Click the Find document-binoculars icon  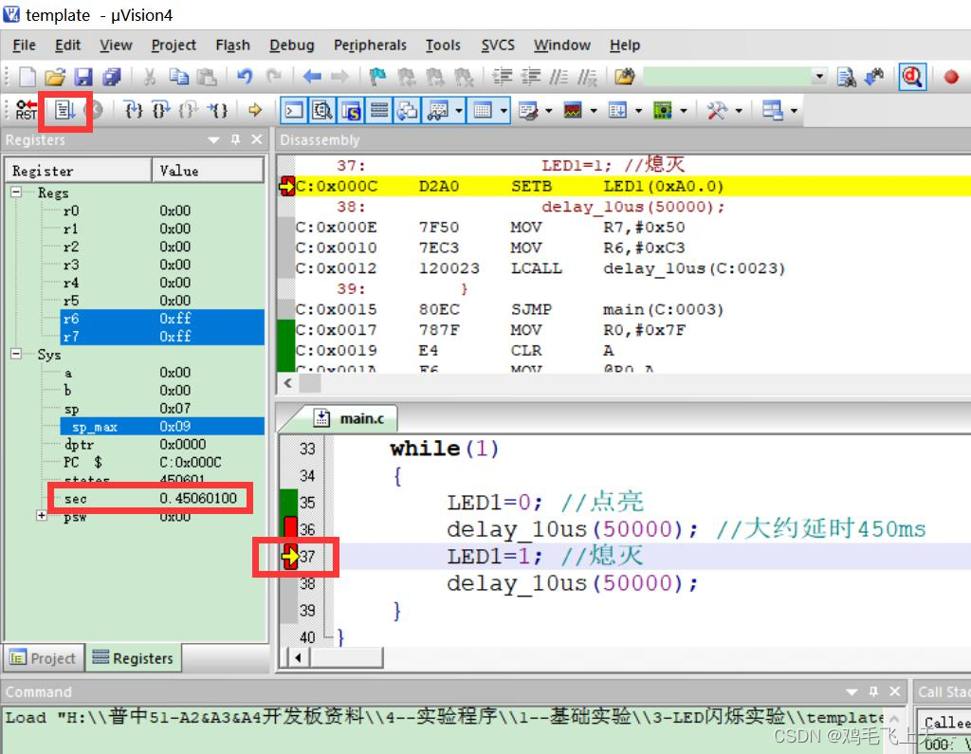846,77
